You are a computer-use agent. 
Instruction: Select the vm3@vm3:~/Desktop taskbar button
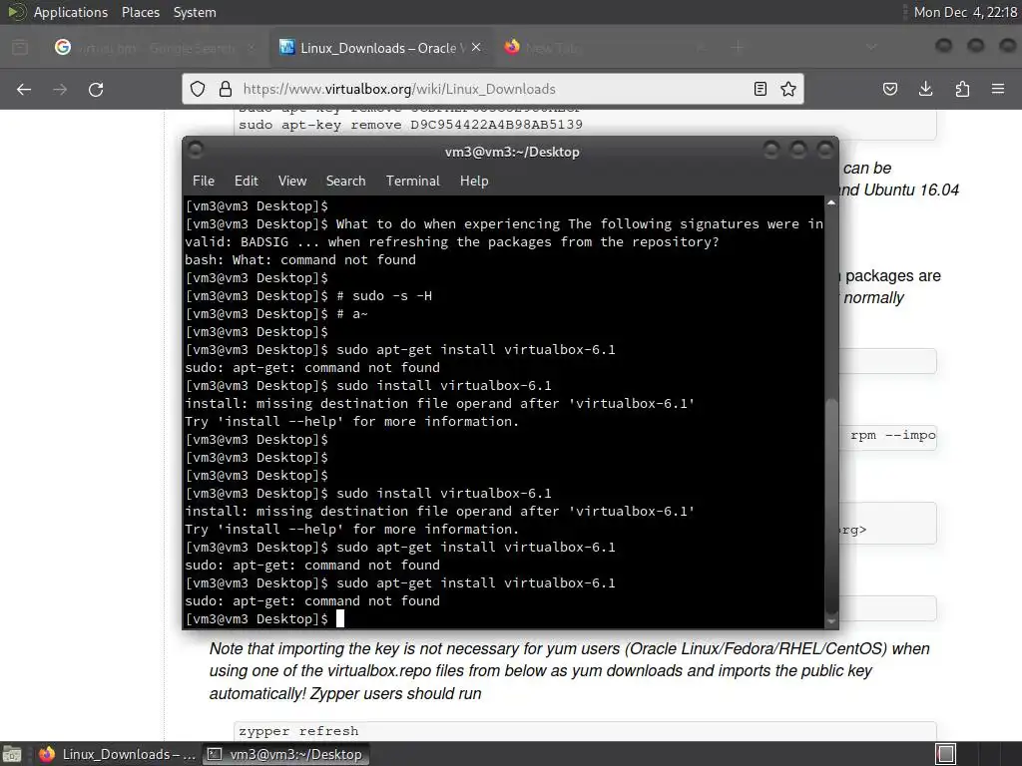[285, 754]
